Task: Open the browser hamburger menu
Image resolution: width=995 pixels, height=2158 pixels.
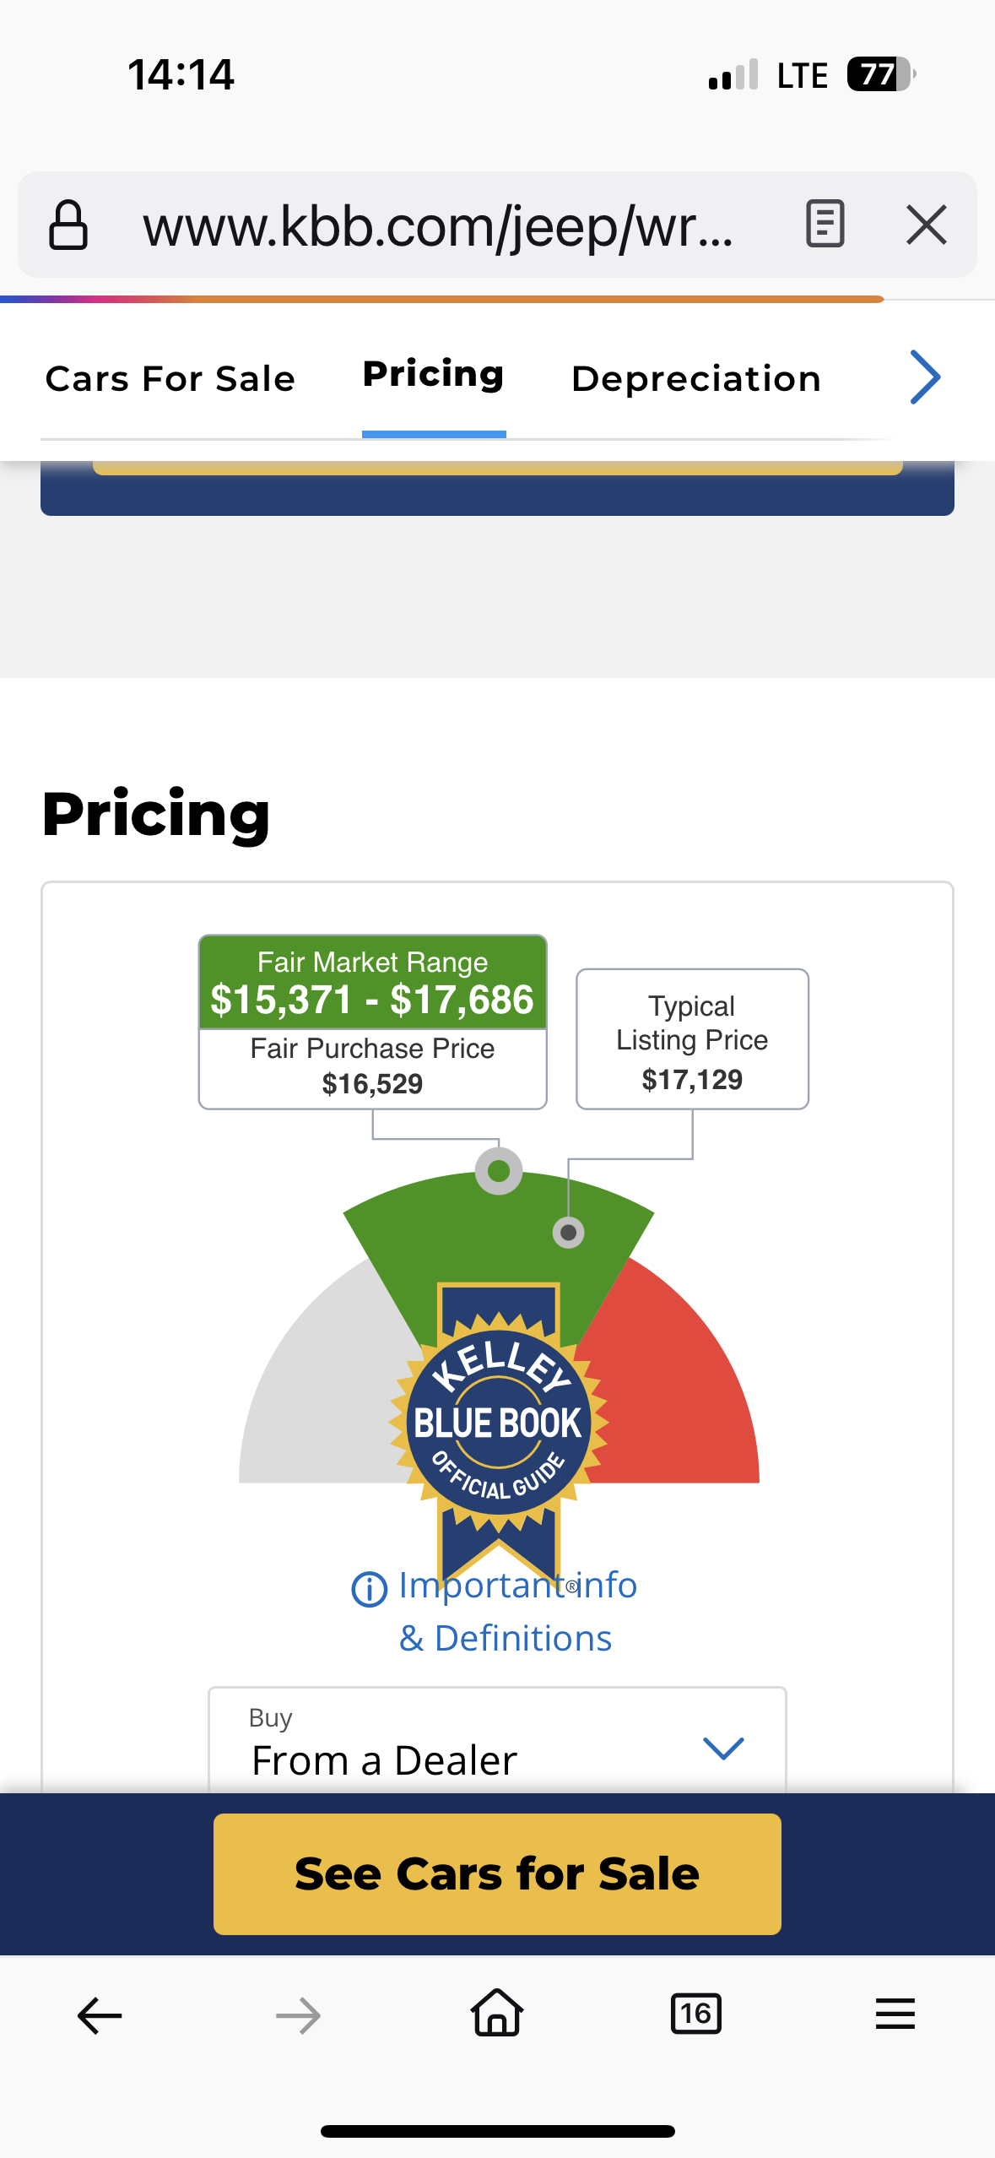Action: click(x=895, y=2014)
